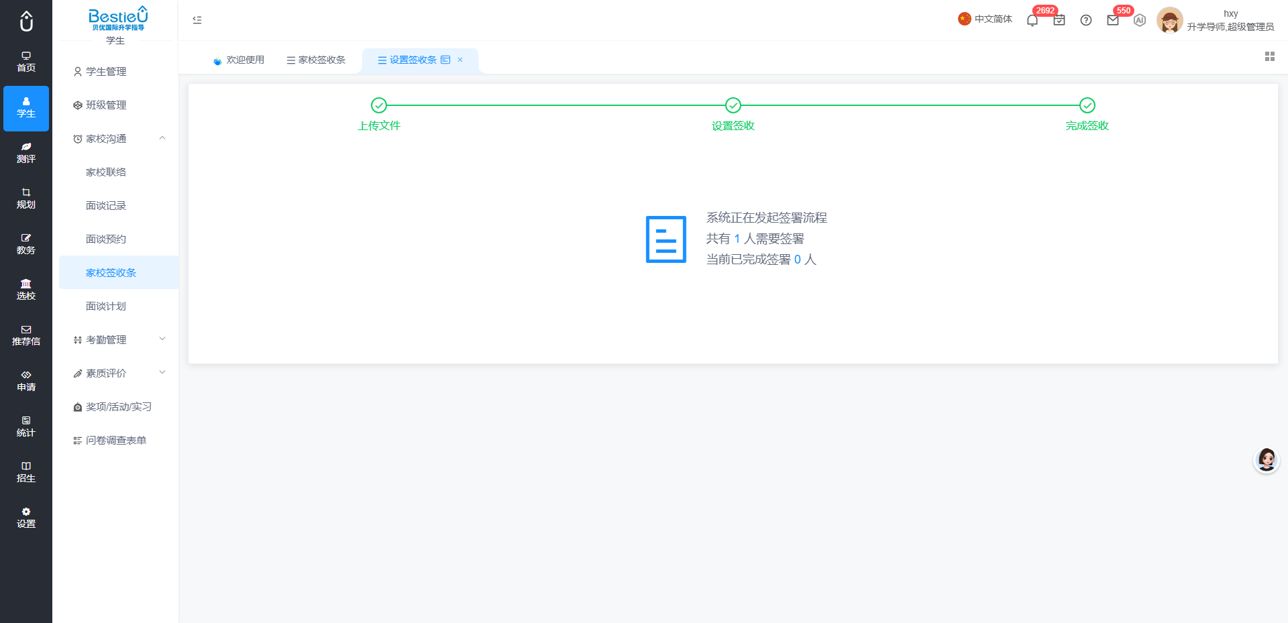Viewport: 1288px width, 623px height.
Task: Click the help question mark icon
Action: 1086,20
